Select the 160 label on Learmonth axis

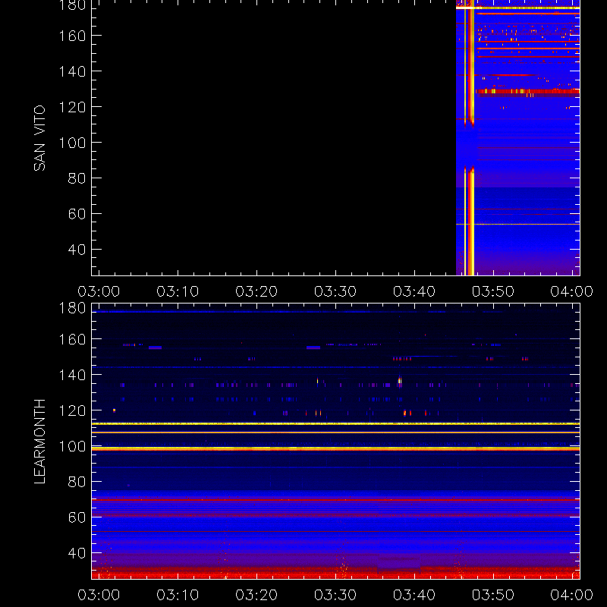[x=72, y=339]
